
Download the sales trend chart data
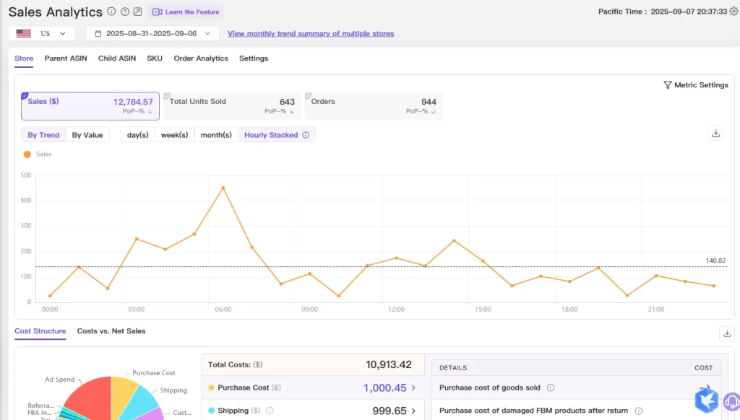click(716, 134)
